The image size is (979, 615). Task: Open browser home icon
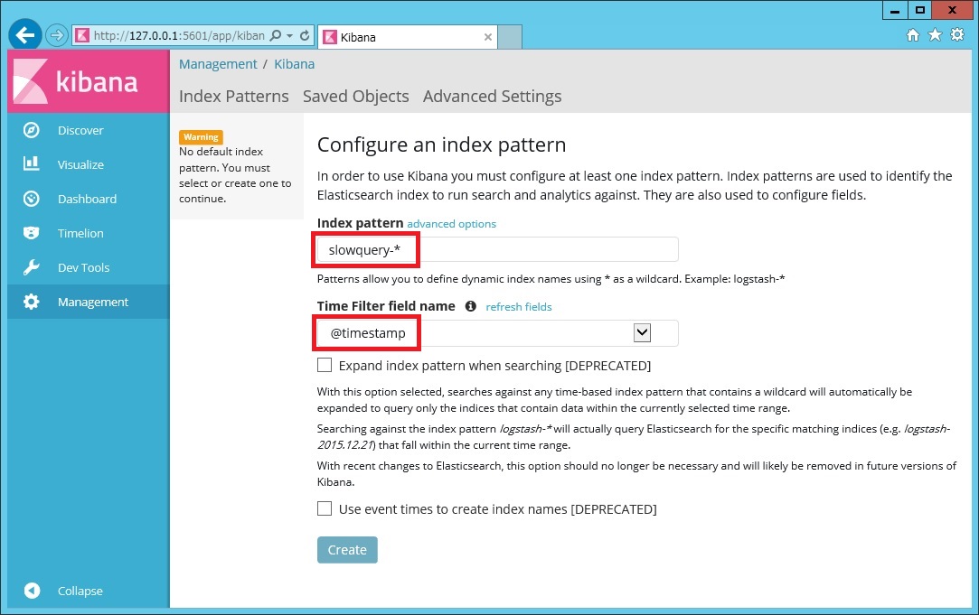(x=913, y=35)
